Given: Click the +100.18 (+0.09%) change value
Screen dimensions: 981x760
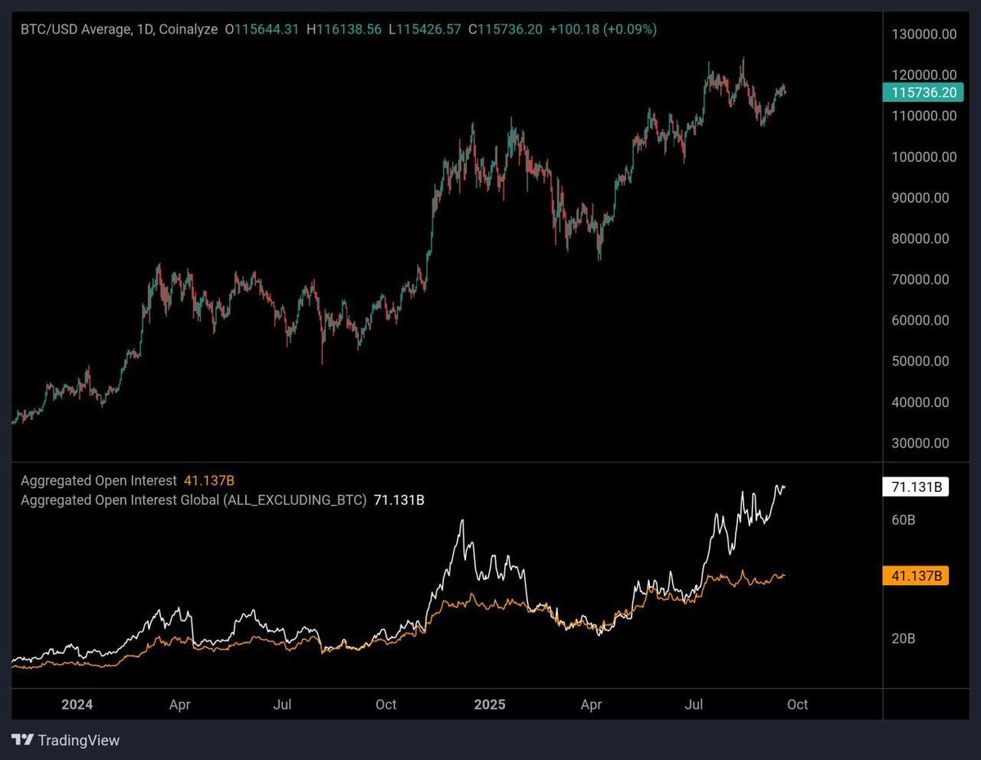Looking at the screenshot, I should point(601,29).
